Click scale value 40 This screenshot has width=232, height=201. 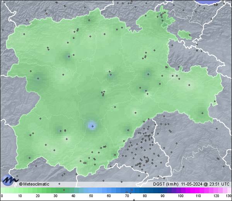73,196
